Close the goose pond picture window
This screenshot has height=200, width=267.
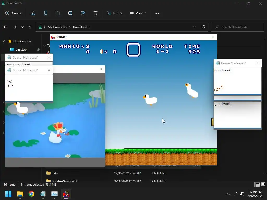[x=101, y=69]
